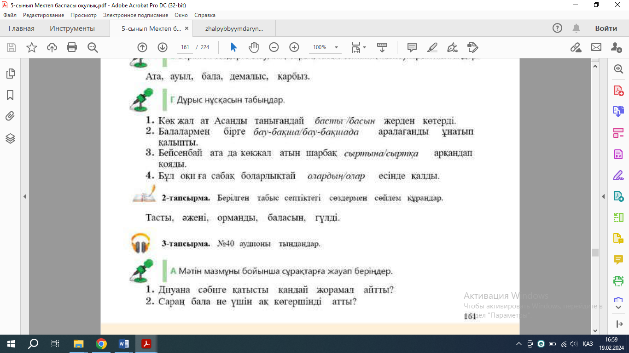Open the Add comment sticky note tool
The width and height of the screenshot is (629, 353).
click(x=412, y=47)
